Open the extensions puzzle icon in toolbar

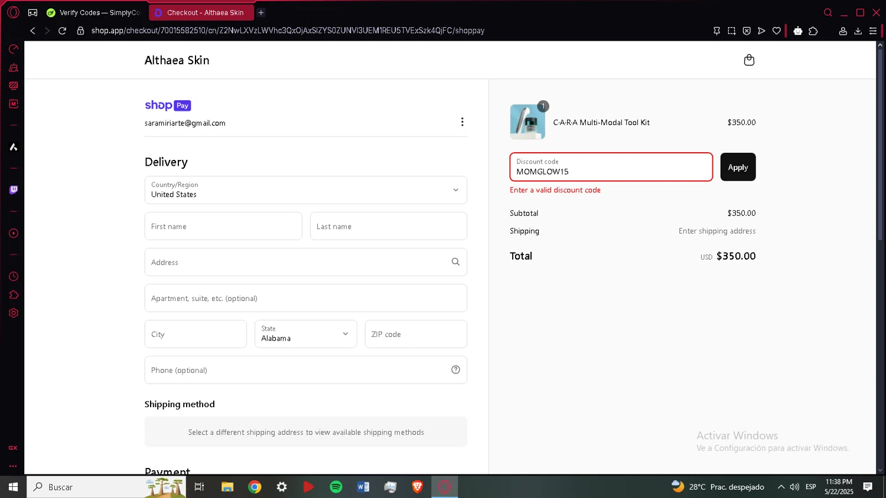point(813,31)
